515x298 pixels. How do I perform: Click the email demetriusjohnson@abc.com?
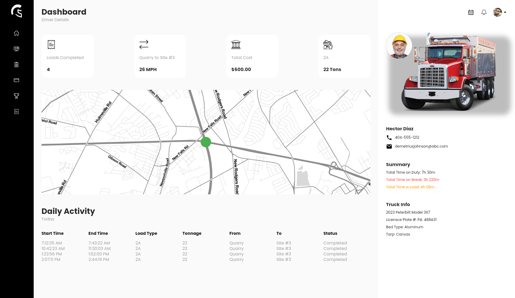pyautogui.click(x=421, y=146)
